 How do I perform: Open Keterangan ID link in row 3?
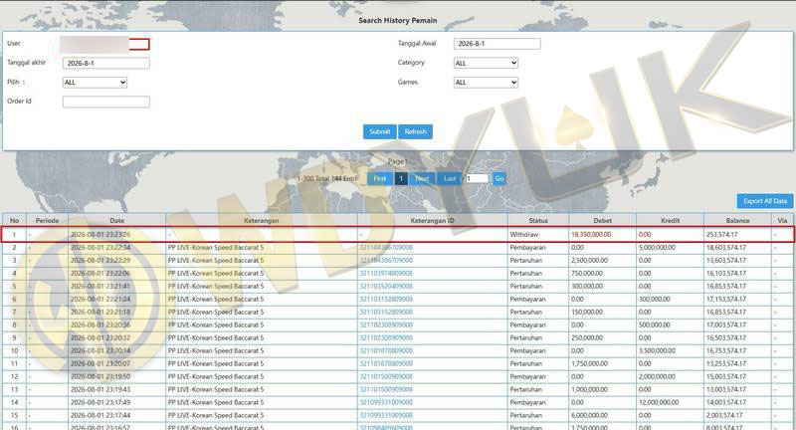point(386,261)
